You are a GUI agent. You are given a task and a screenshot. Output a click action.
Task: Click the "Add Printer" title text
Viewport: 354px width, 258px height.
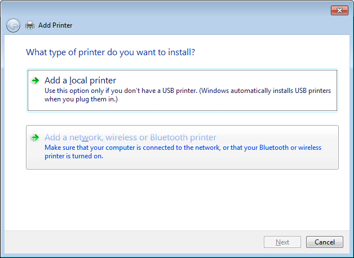[x=55, y=25]
